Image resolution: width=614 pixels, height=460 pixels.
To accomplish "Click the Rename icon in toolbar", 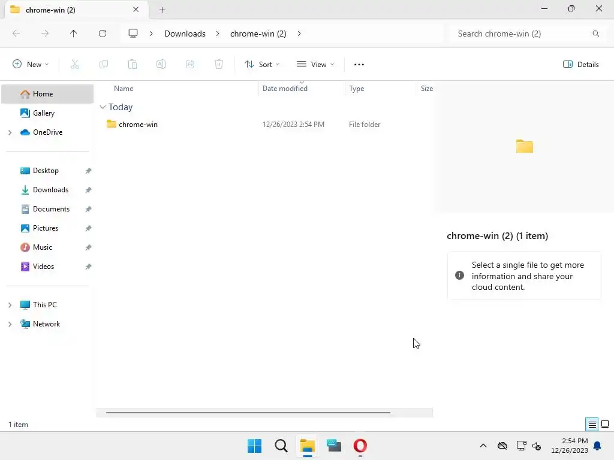I will point(161,65).
